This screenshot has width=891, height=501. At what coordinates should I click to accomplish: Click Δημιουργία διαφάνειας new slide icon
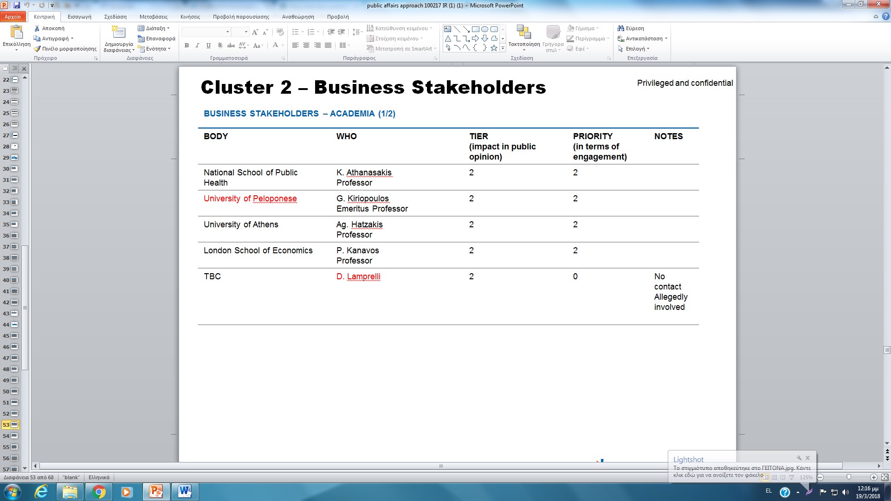click(119, 32)
